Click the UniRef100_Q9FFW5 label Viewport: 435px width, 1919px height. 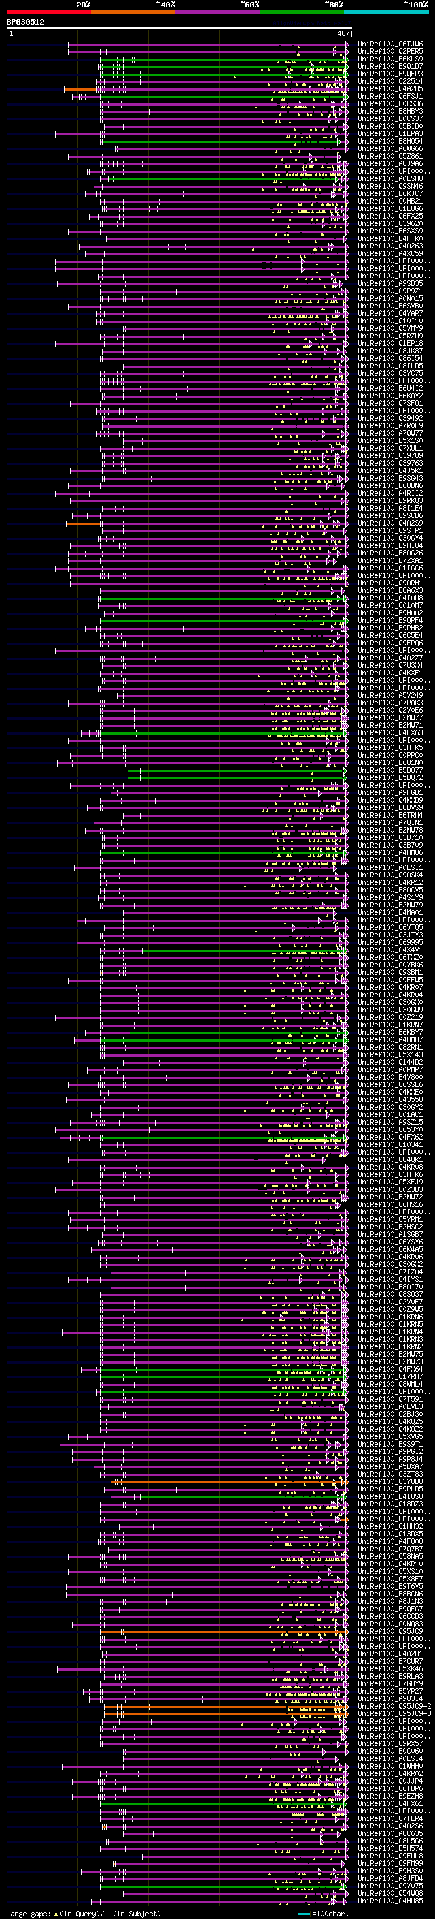(390, 980)
